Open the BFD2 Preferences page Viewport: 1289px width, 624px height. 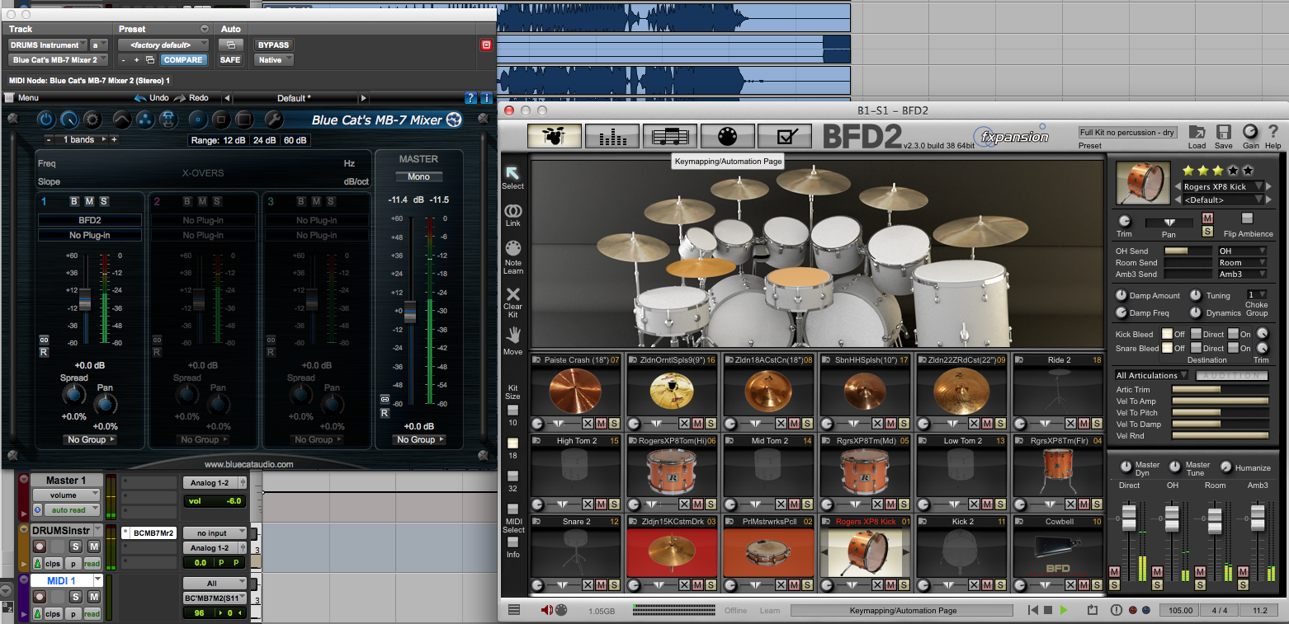click(x=785, y=136)
